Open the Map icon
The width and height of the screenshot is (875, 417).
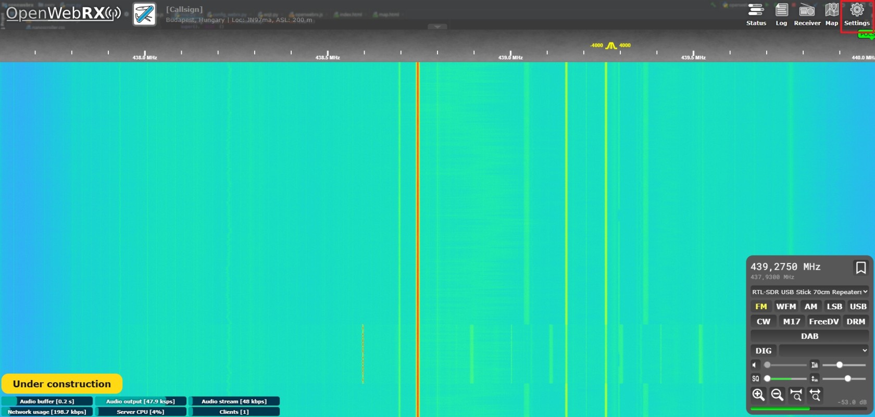(832, 15)
